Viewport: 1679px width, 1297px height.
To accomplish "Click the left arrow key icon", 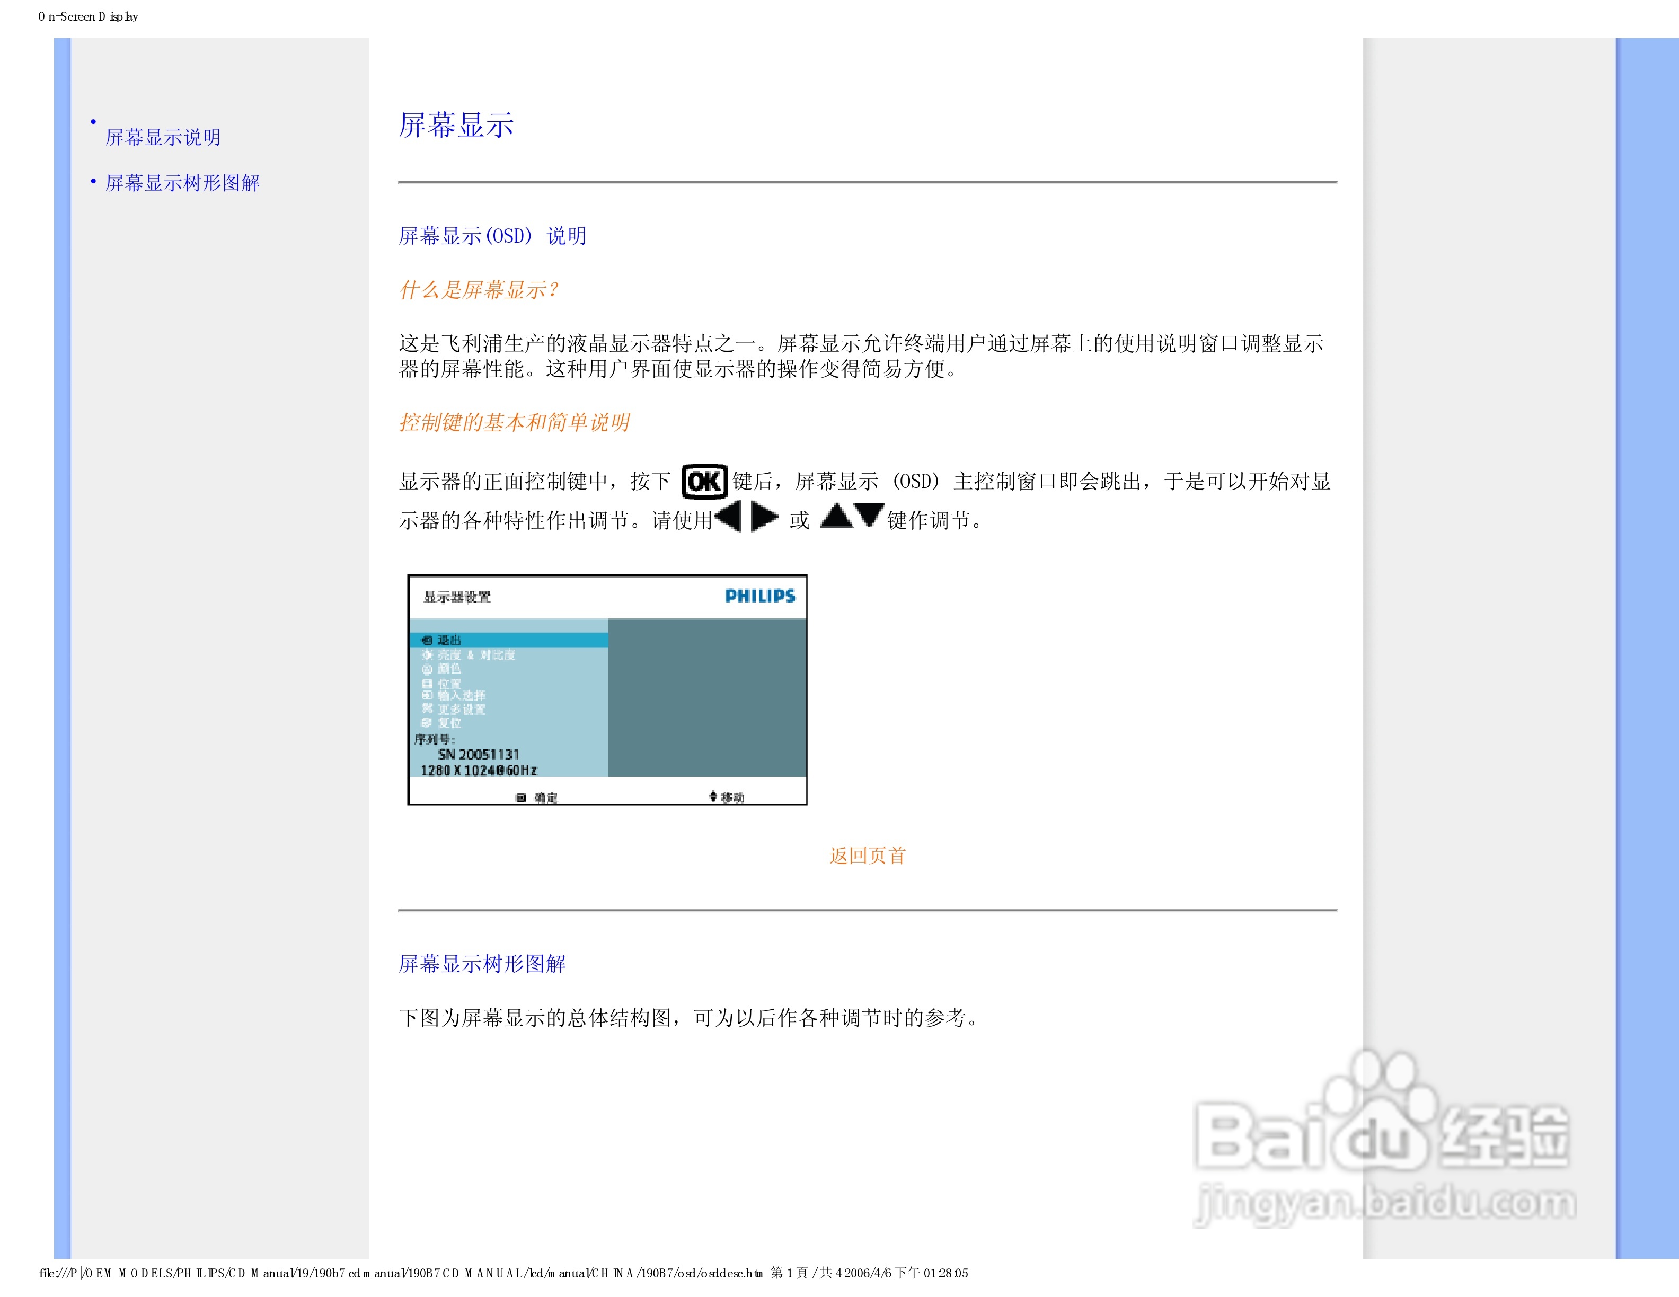I will [727, 517].
